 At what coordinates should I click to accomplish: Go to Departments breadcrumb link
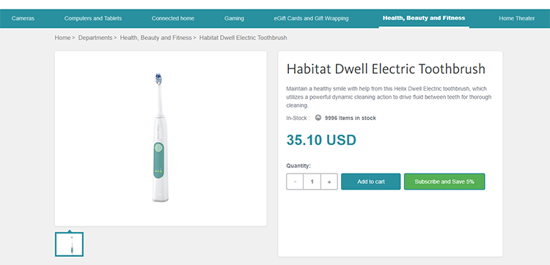point(95,37)
